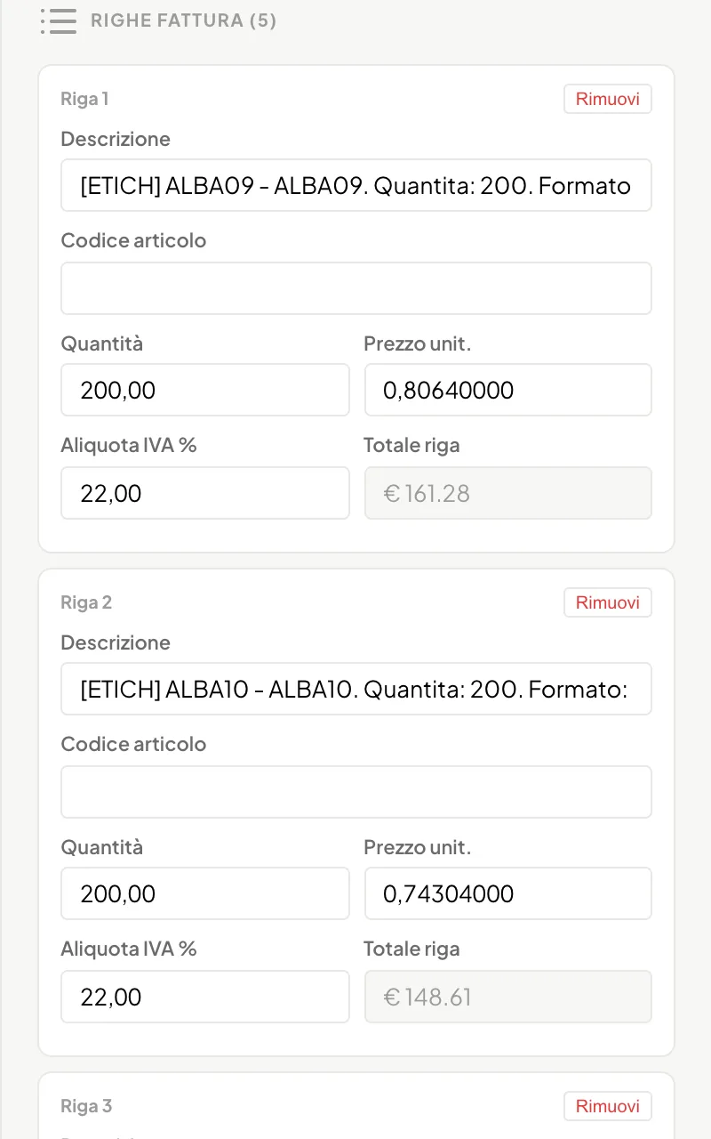
Task: Click the Riga 2 Aliquota IVA field
Action: point(205,997)
